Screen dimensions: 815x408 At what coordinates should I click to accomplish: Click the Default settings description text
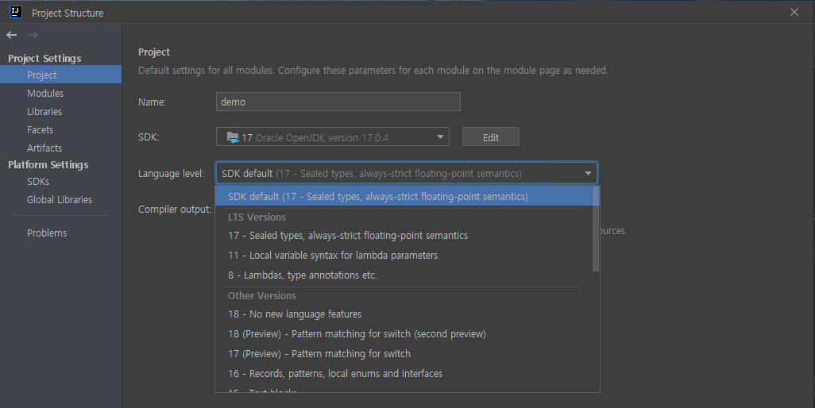coord(373,70)
